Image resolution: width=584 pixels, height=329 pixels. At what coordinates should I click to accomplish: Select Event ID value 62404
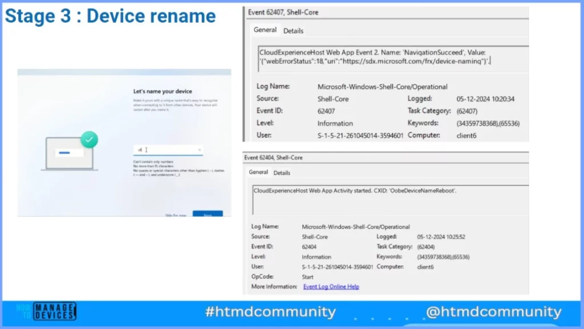309,247
